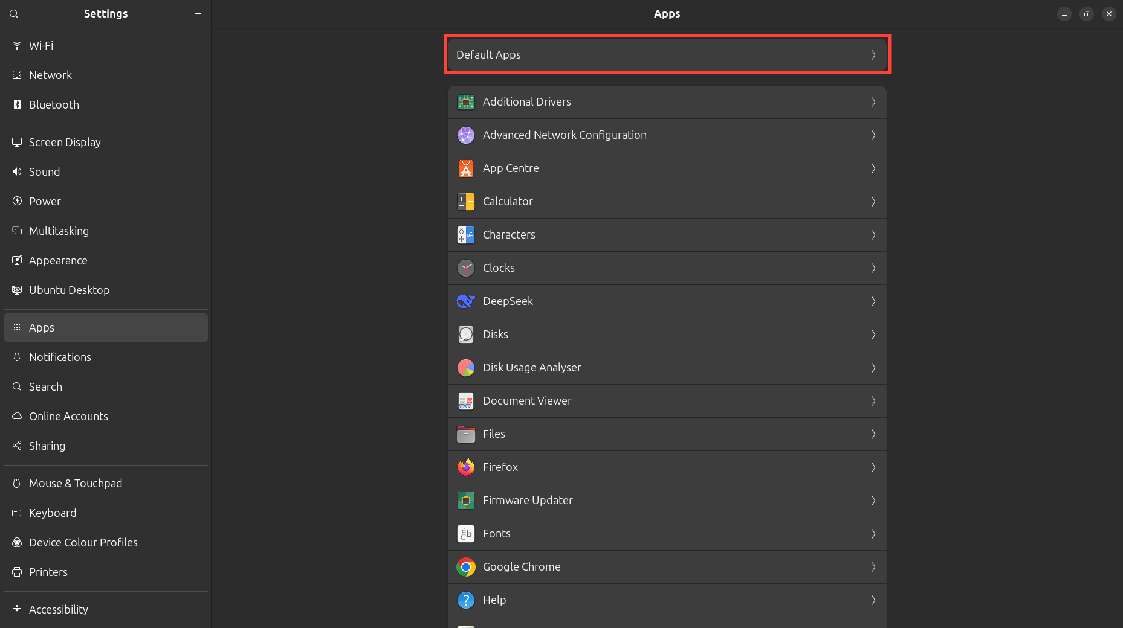Click the DeepSeek whale app icon
This screenshot has height=628, width=1123.
466,301
